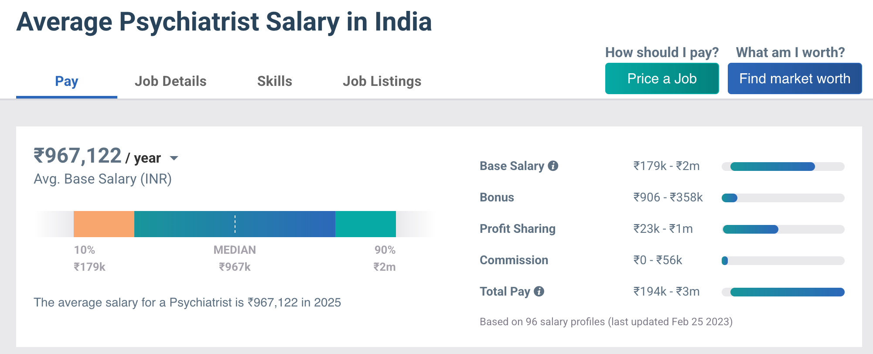Stay on the Pay tab
The width and height of the screenshot is (873, 354).
tap(66, 81)
